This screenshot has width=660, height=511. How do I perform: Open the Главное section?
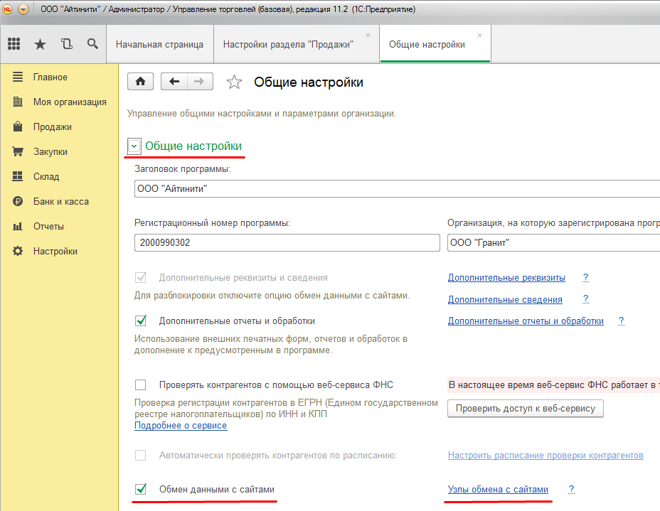[50, 77]
